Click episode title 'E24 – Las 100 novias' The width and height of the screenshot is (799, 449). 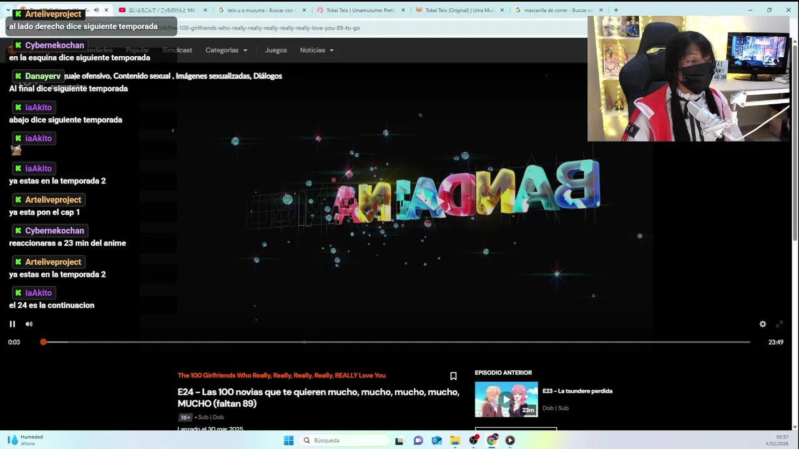(318, 398)
